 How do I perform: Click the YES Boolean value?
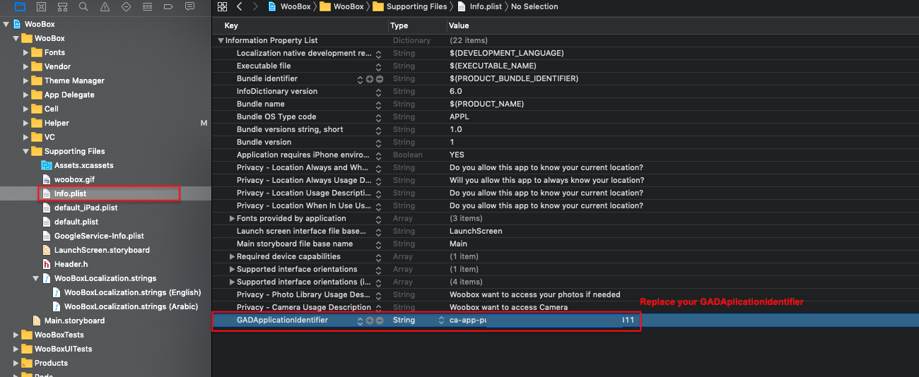point(457,155)
